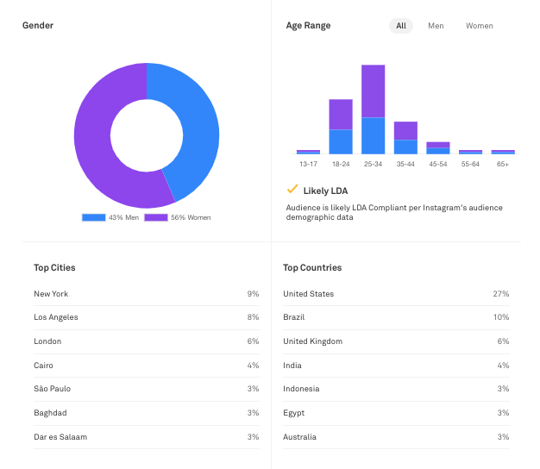Select the São Paulo city row
Image resolution: width=540 pixels, height=469 pixels.
[x=52, y=389]
